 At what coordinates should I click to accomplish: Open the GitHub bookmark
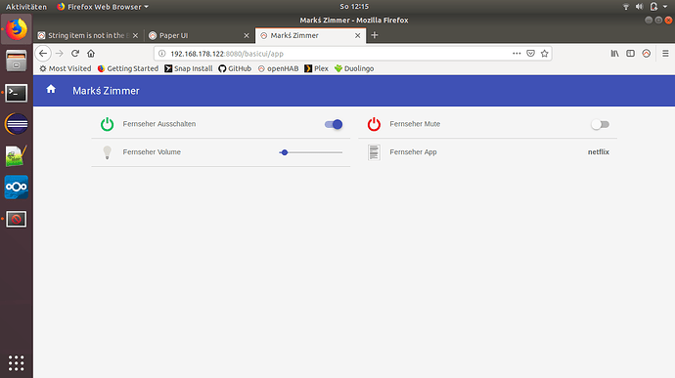(x=235, y=68)
